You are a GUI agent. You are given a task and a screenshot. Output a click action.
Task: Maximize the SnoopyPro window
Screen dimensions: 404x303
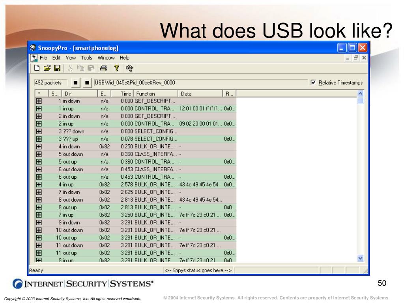[352, 48]
